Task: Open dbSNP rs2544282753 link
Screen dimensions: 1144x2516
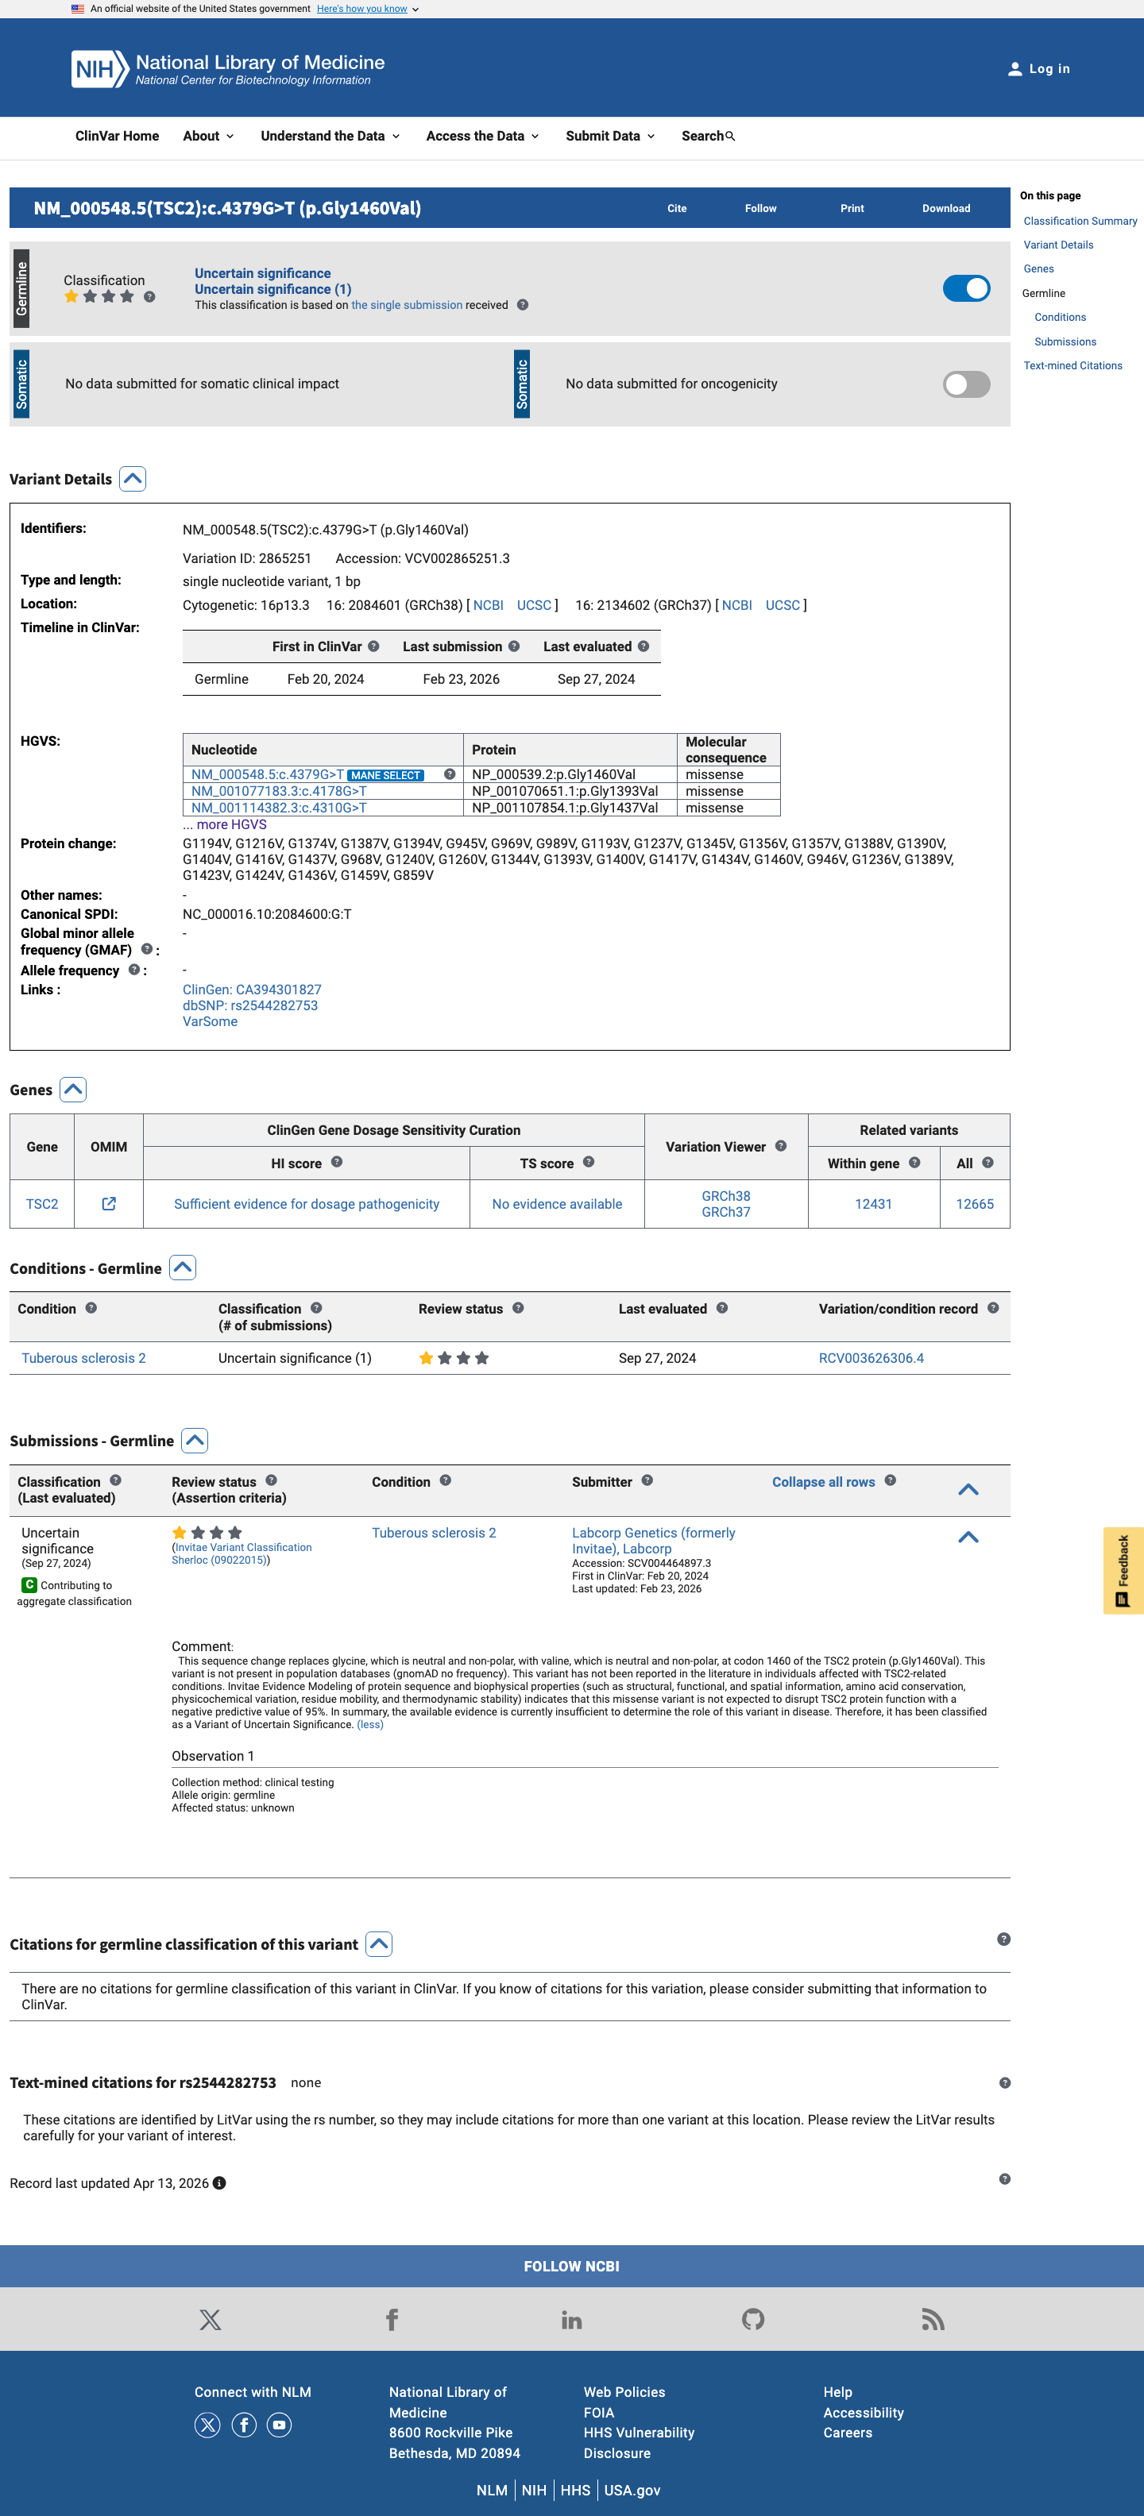Action: [250, 1006]
